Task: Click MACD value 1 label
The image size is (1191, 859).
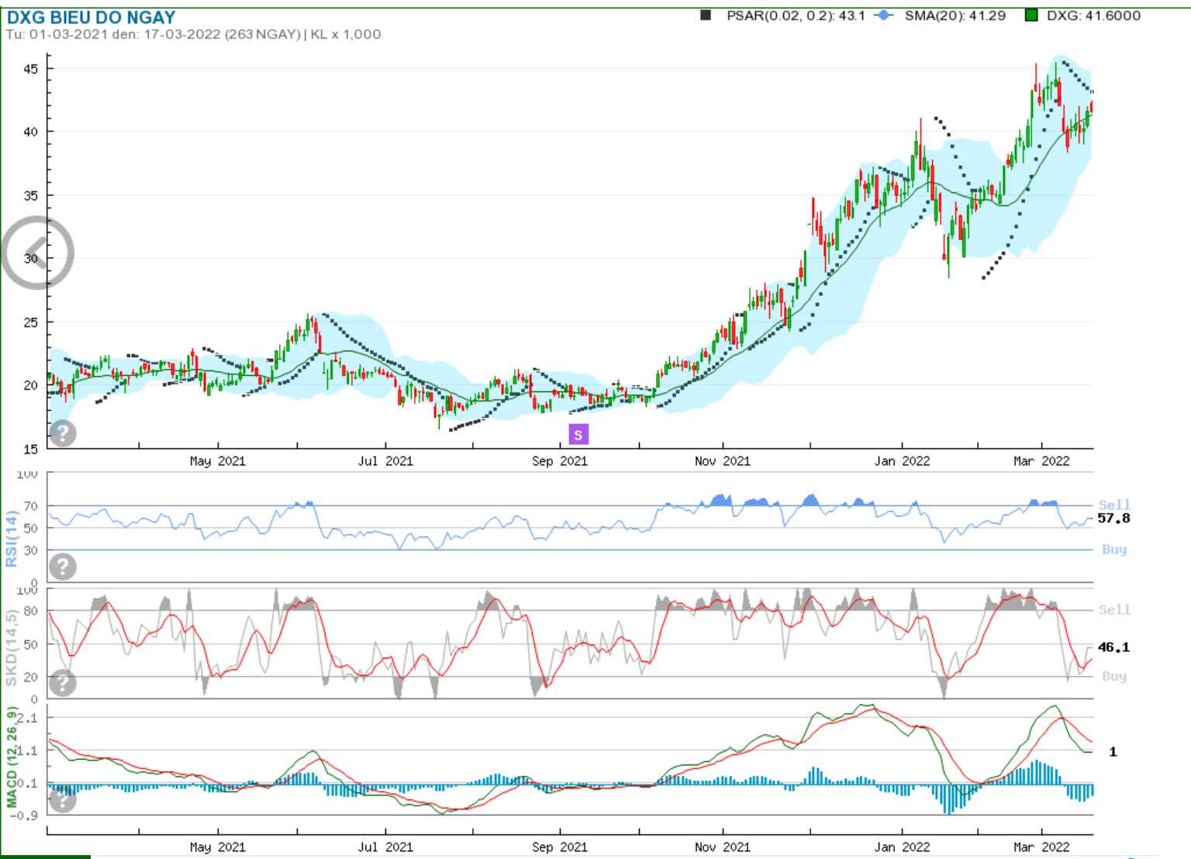Action: point(1113,751)
